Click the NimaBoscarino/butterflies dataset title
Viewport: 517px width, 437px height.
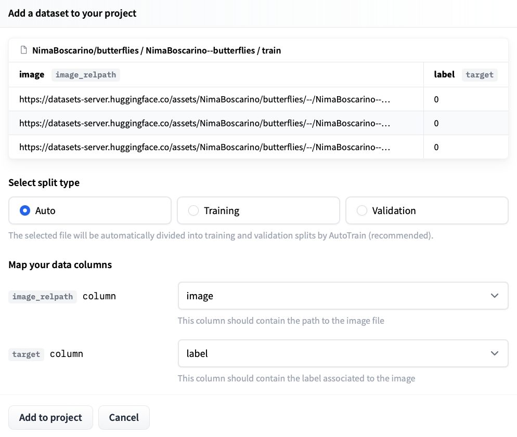coord(156,50)
